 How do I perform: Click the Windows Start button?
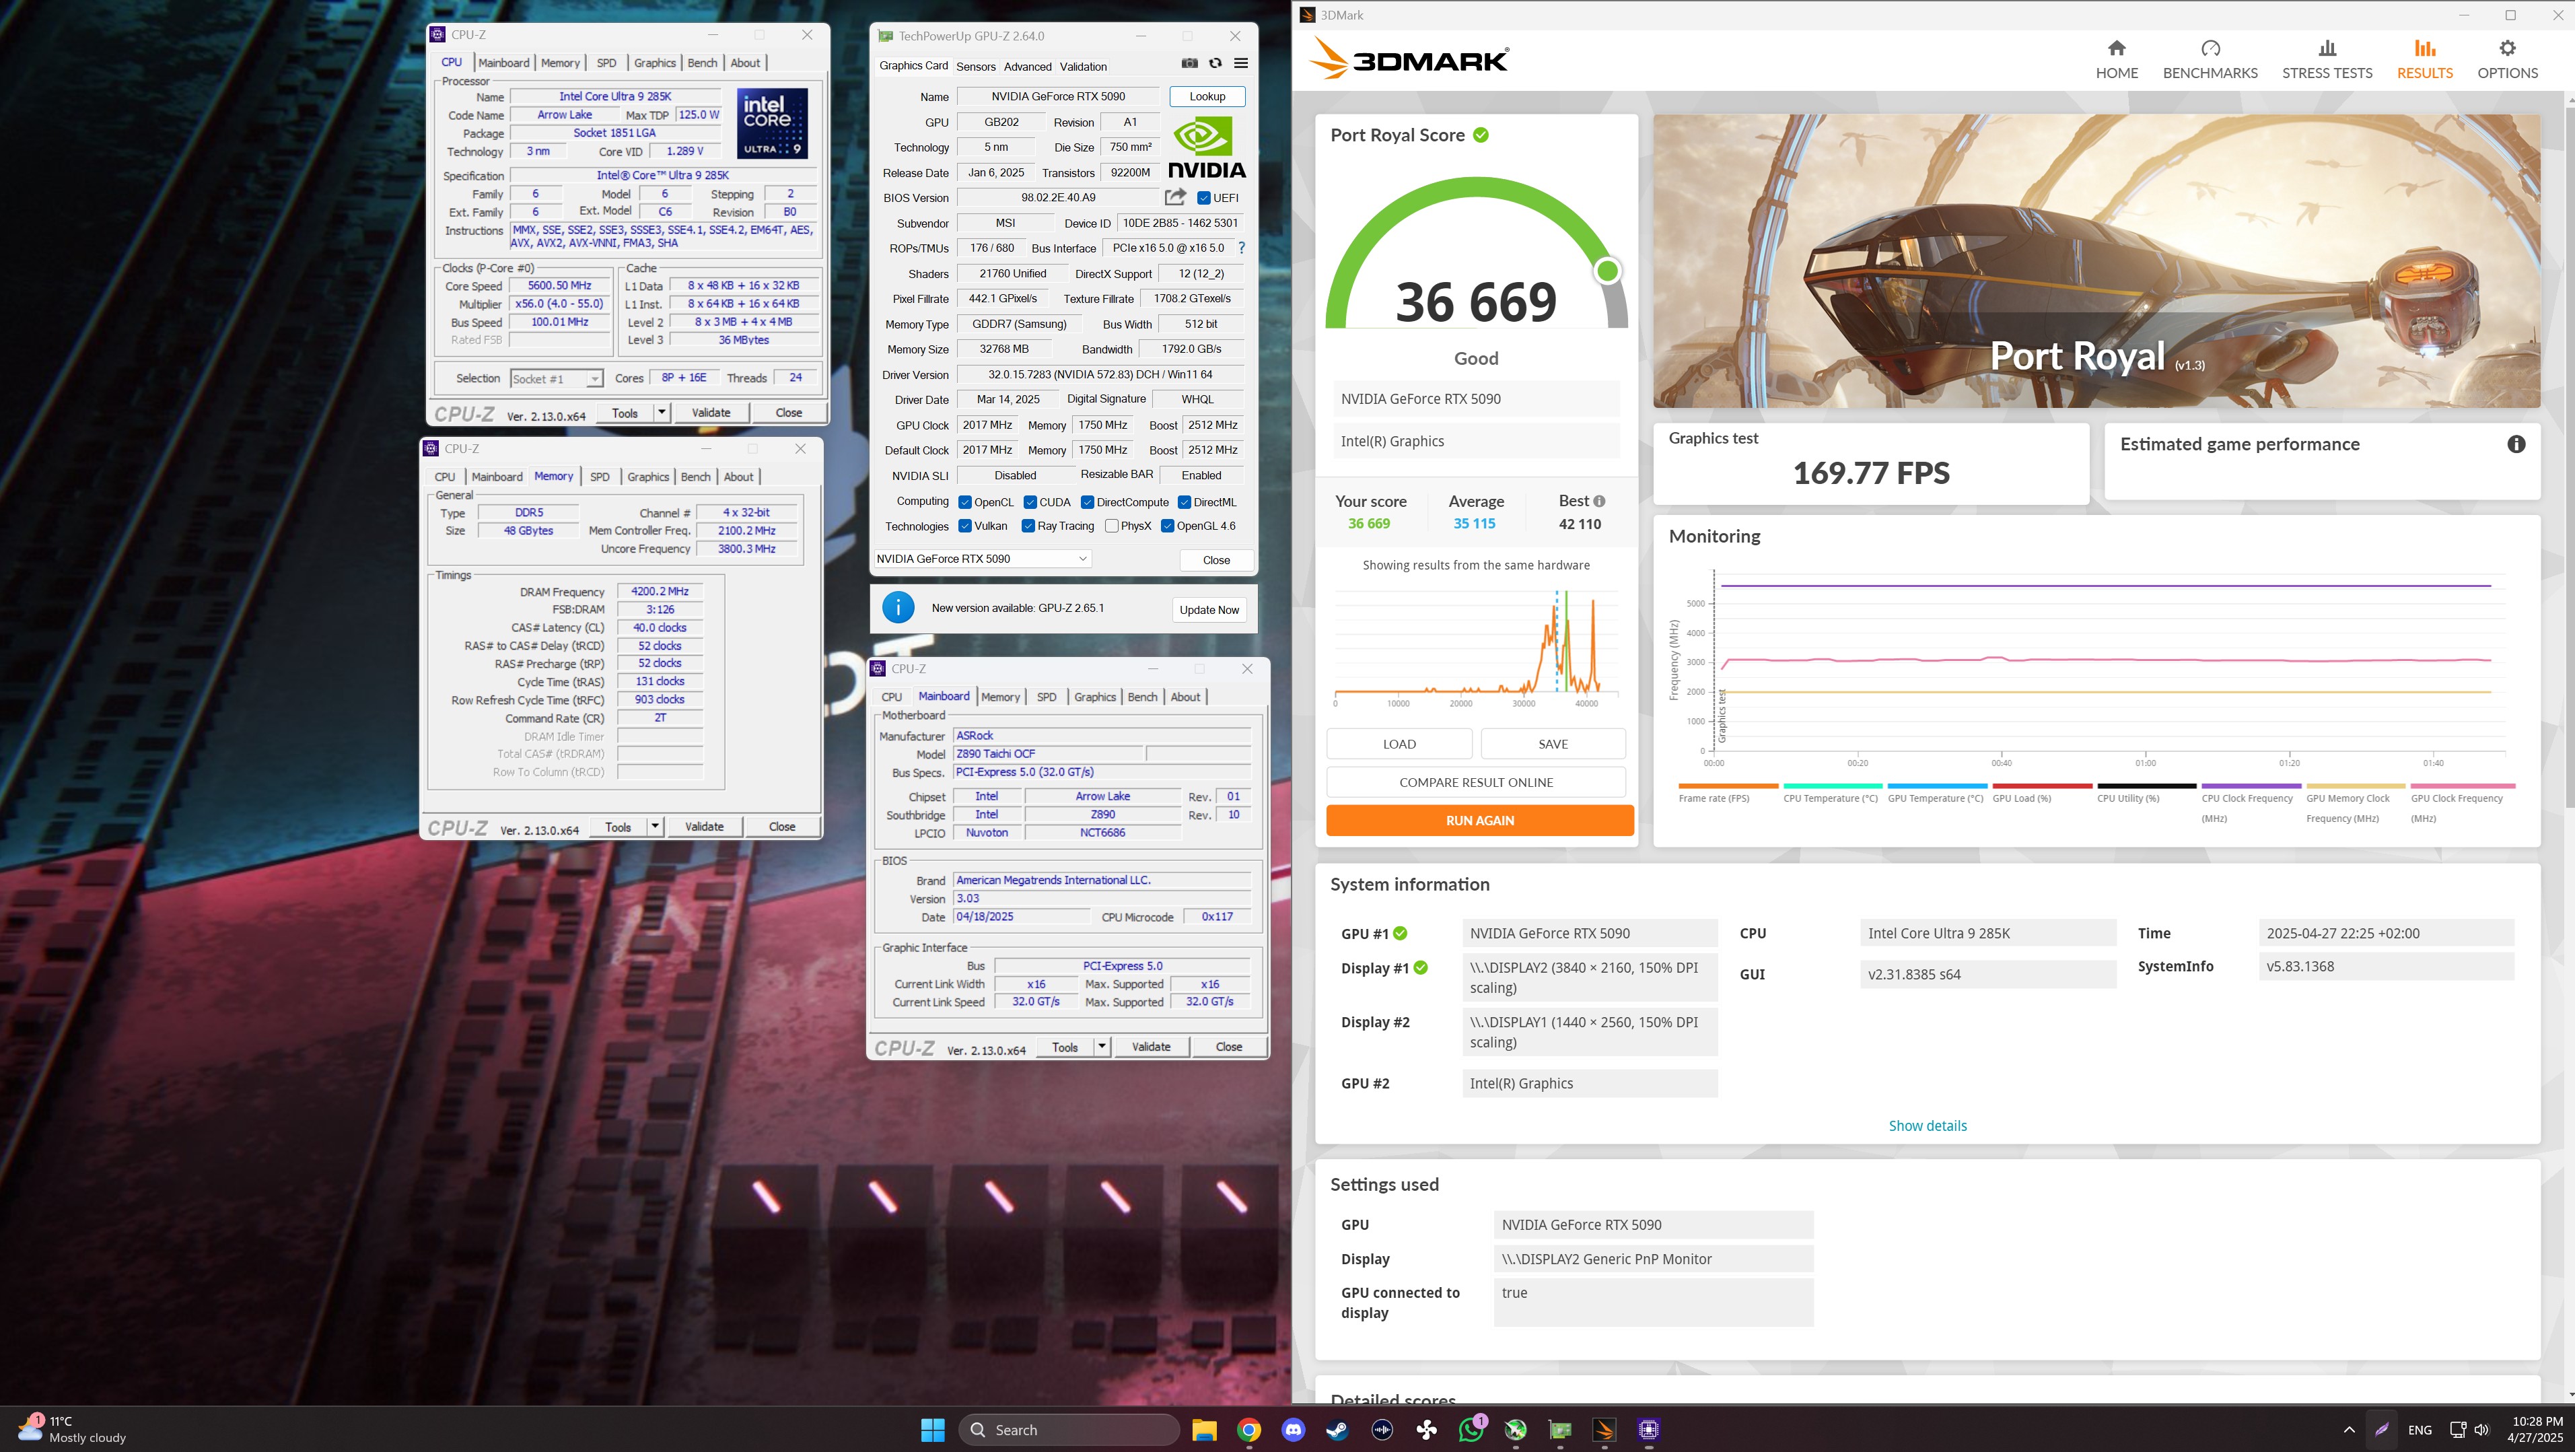click(x=933, y=1430)
